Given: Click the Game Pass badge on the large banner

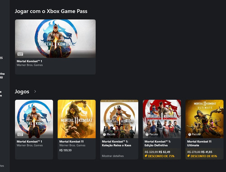Looking at the screenshot, I should tap(20, 54).
